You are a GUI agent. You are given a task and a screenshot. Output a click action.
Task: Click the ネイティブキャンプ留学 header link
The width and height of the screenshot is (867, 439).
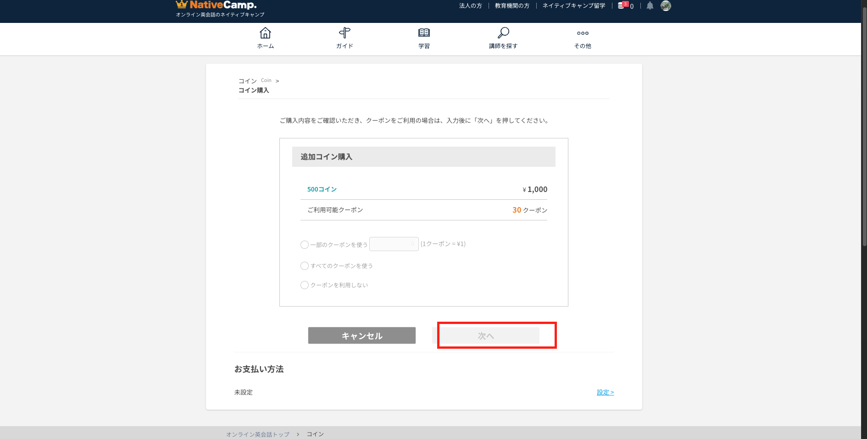(573, 6)
